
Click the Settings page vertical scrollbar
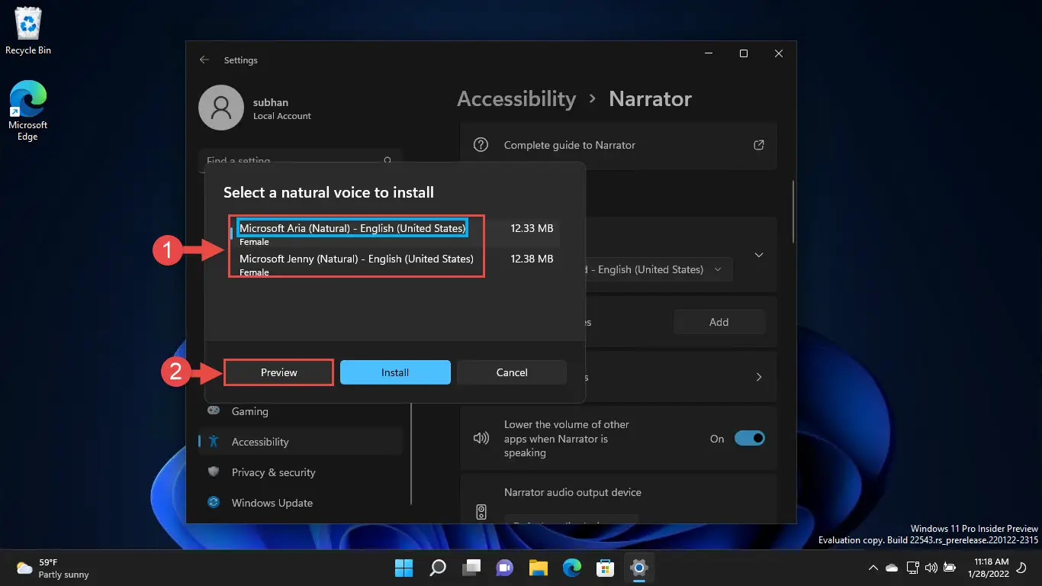[793, 211]
